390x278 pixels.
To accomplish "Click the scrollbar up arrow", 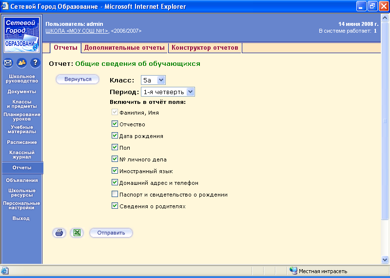I will [385, 18].
